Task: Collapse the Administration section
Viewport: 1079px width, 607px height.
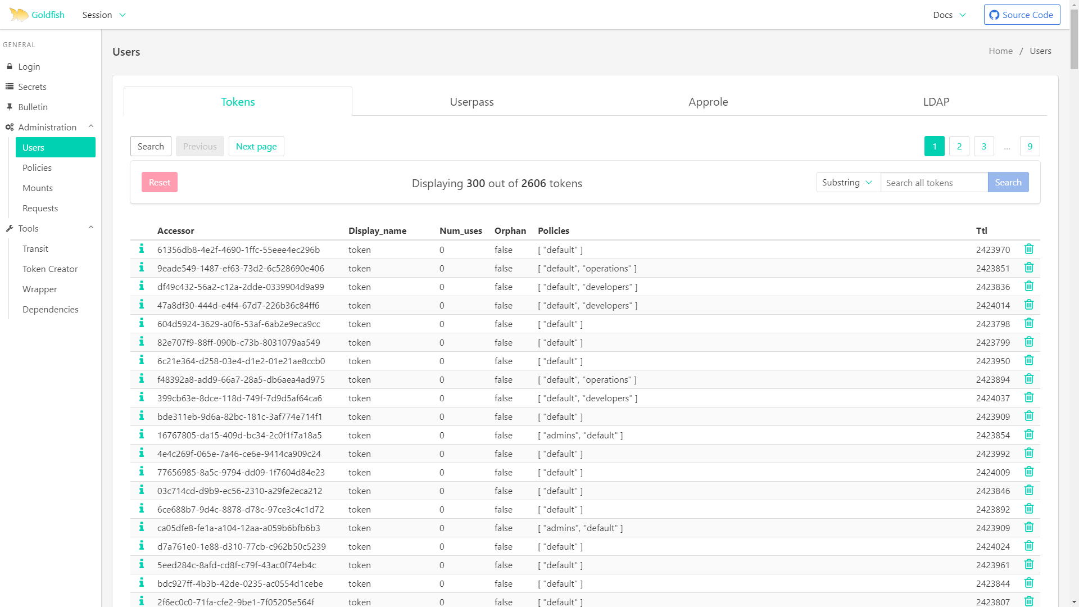Action: [x=90, y=126]
